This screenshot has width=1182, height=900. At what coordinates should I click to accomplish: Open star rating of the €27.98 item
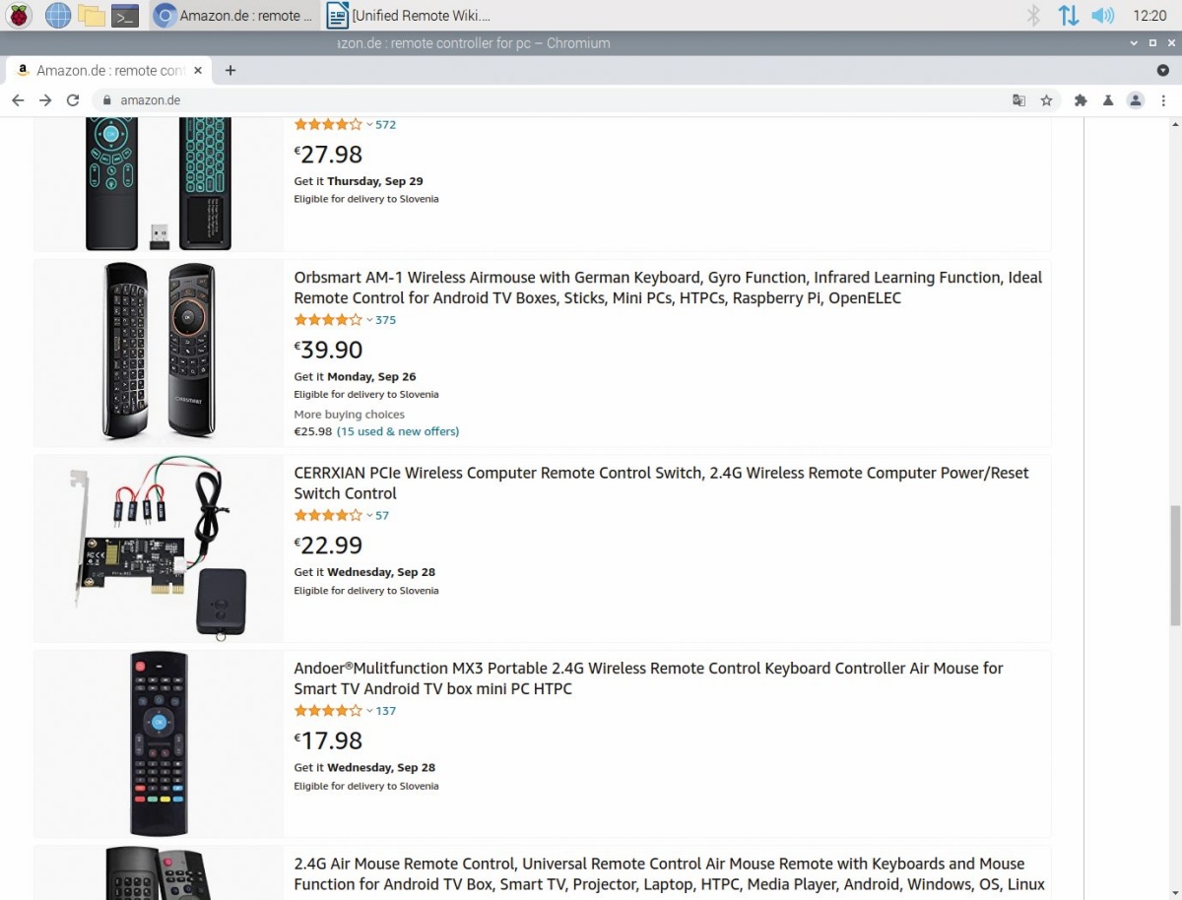tap(328, 125)
